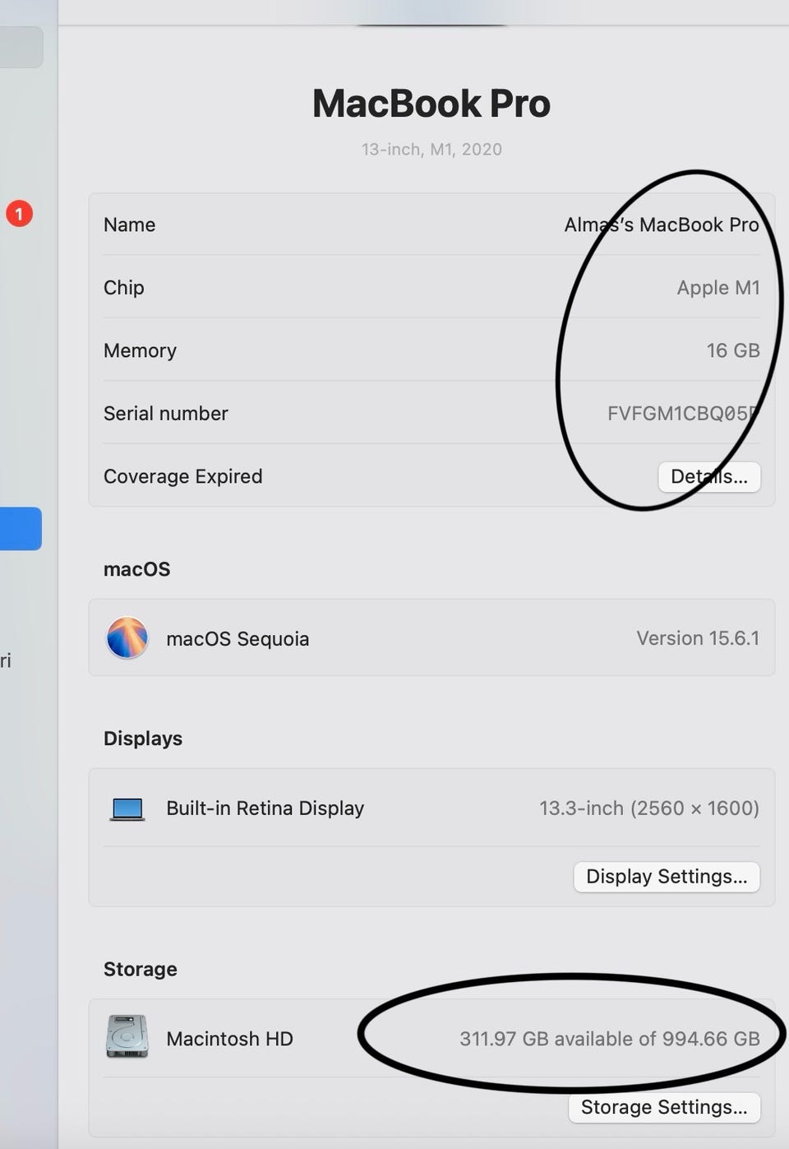Click the sidebar search field

(x=21, y=47)
